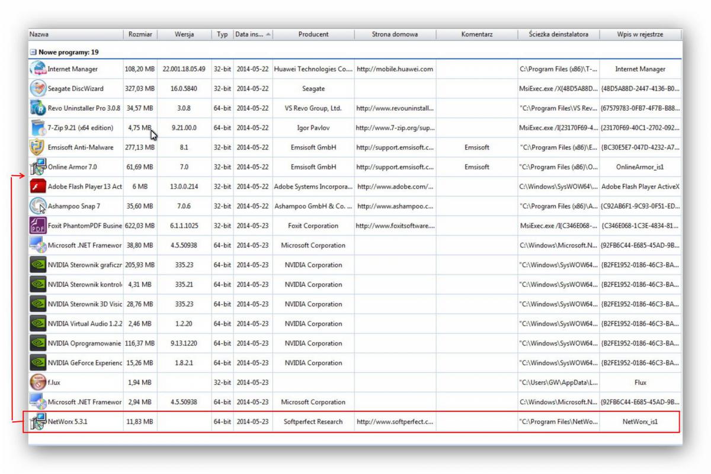The width and height of the screenshot is (711, 474).
Task: Click the f.lux program icon
Action: pyautogui.click(x=38, y=382)
